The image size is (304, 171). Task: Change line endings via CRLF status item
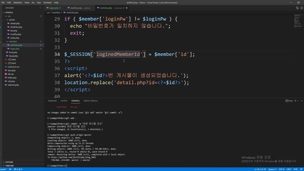click(x=289, y=169)
